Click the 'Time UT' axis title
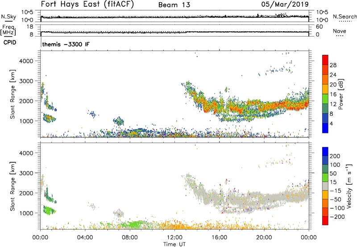This screenshot has height=247, width=357. click(x=174, y=244)
